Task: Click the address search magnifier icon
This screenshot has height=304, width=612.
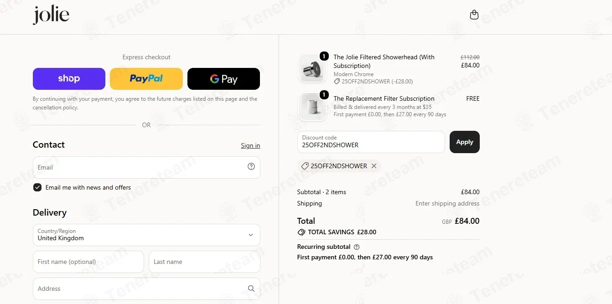Action: tap(251, 289)
